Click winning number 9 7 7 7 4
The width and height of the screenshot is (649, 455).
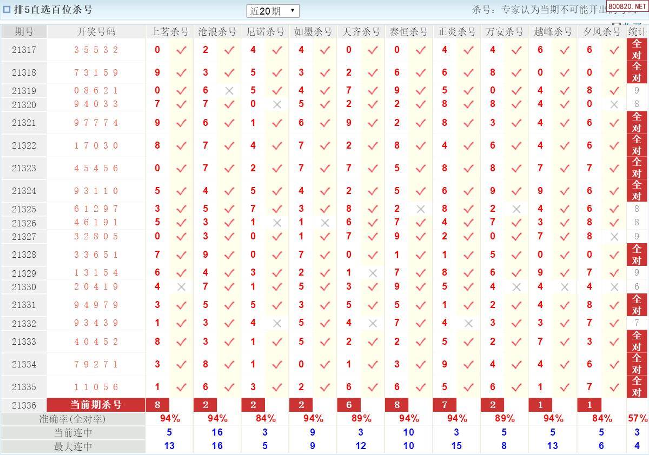coord(96,123)
